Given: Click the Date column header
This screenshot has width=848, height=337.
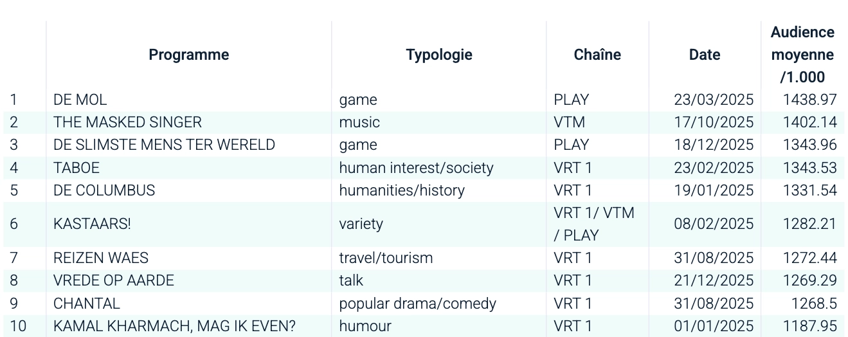Looking at the screenshot, I should pos(705,55).
